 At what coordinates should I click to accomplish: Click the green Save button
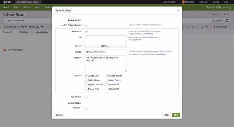point(176,115)
